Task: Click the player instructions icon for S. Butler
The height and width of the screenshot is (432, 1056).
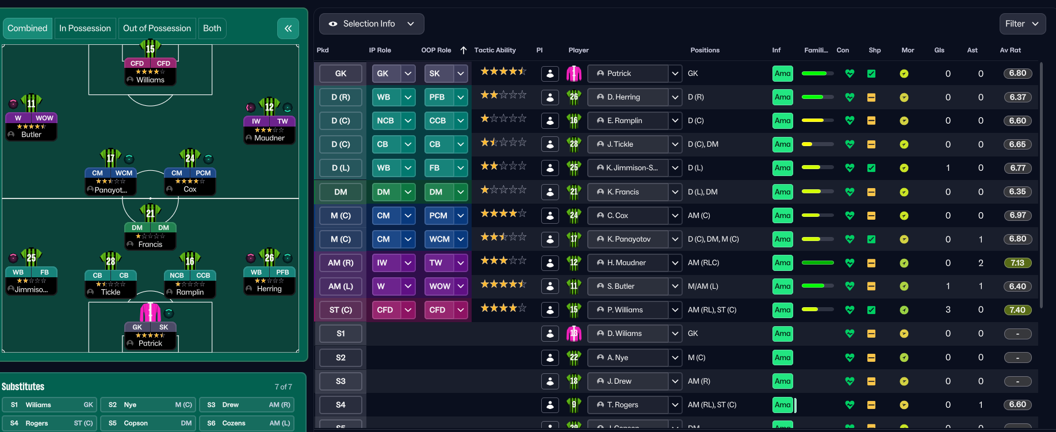Action: tap(550, 286)
